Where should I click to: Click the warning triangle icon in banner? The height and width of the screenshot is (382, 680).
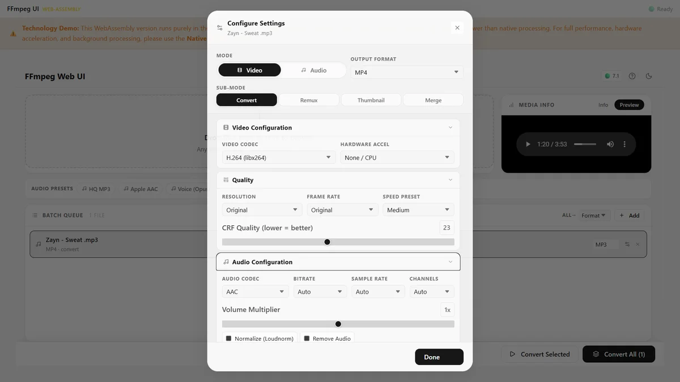click(x=13, y=33)
